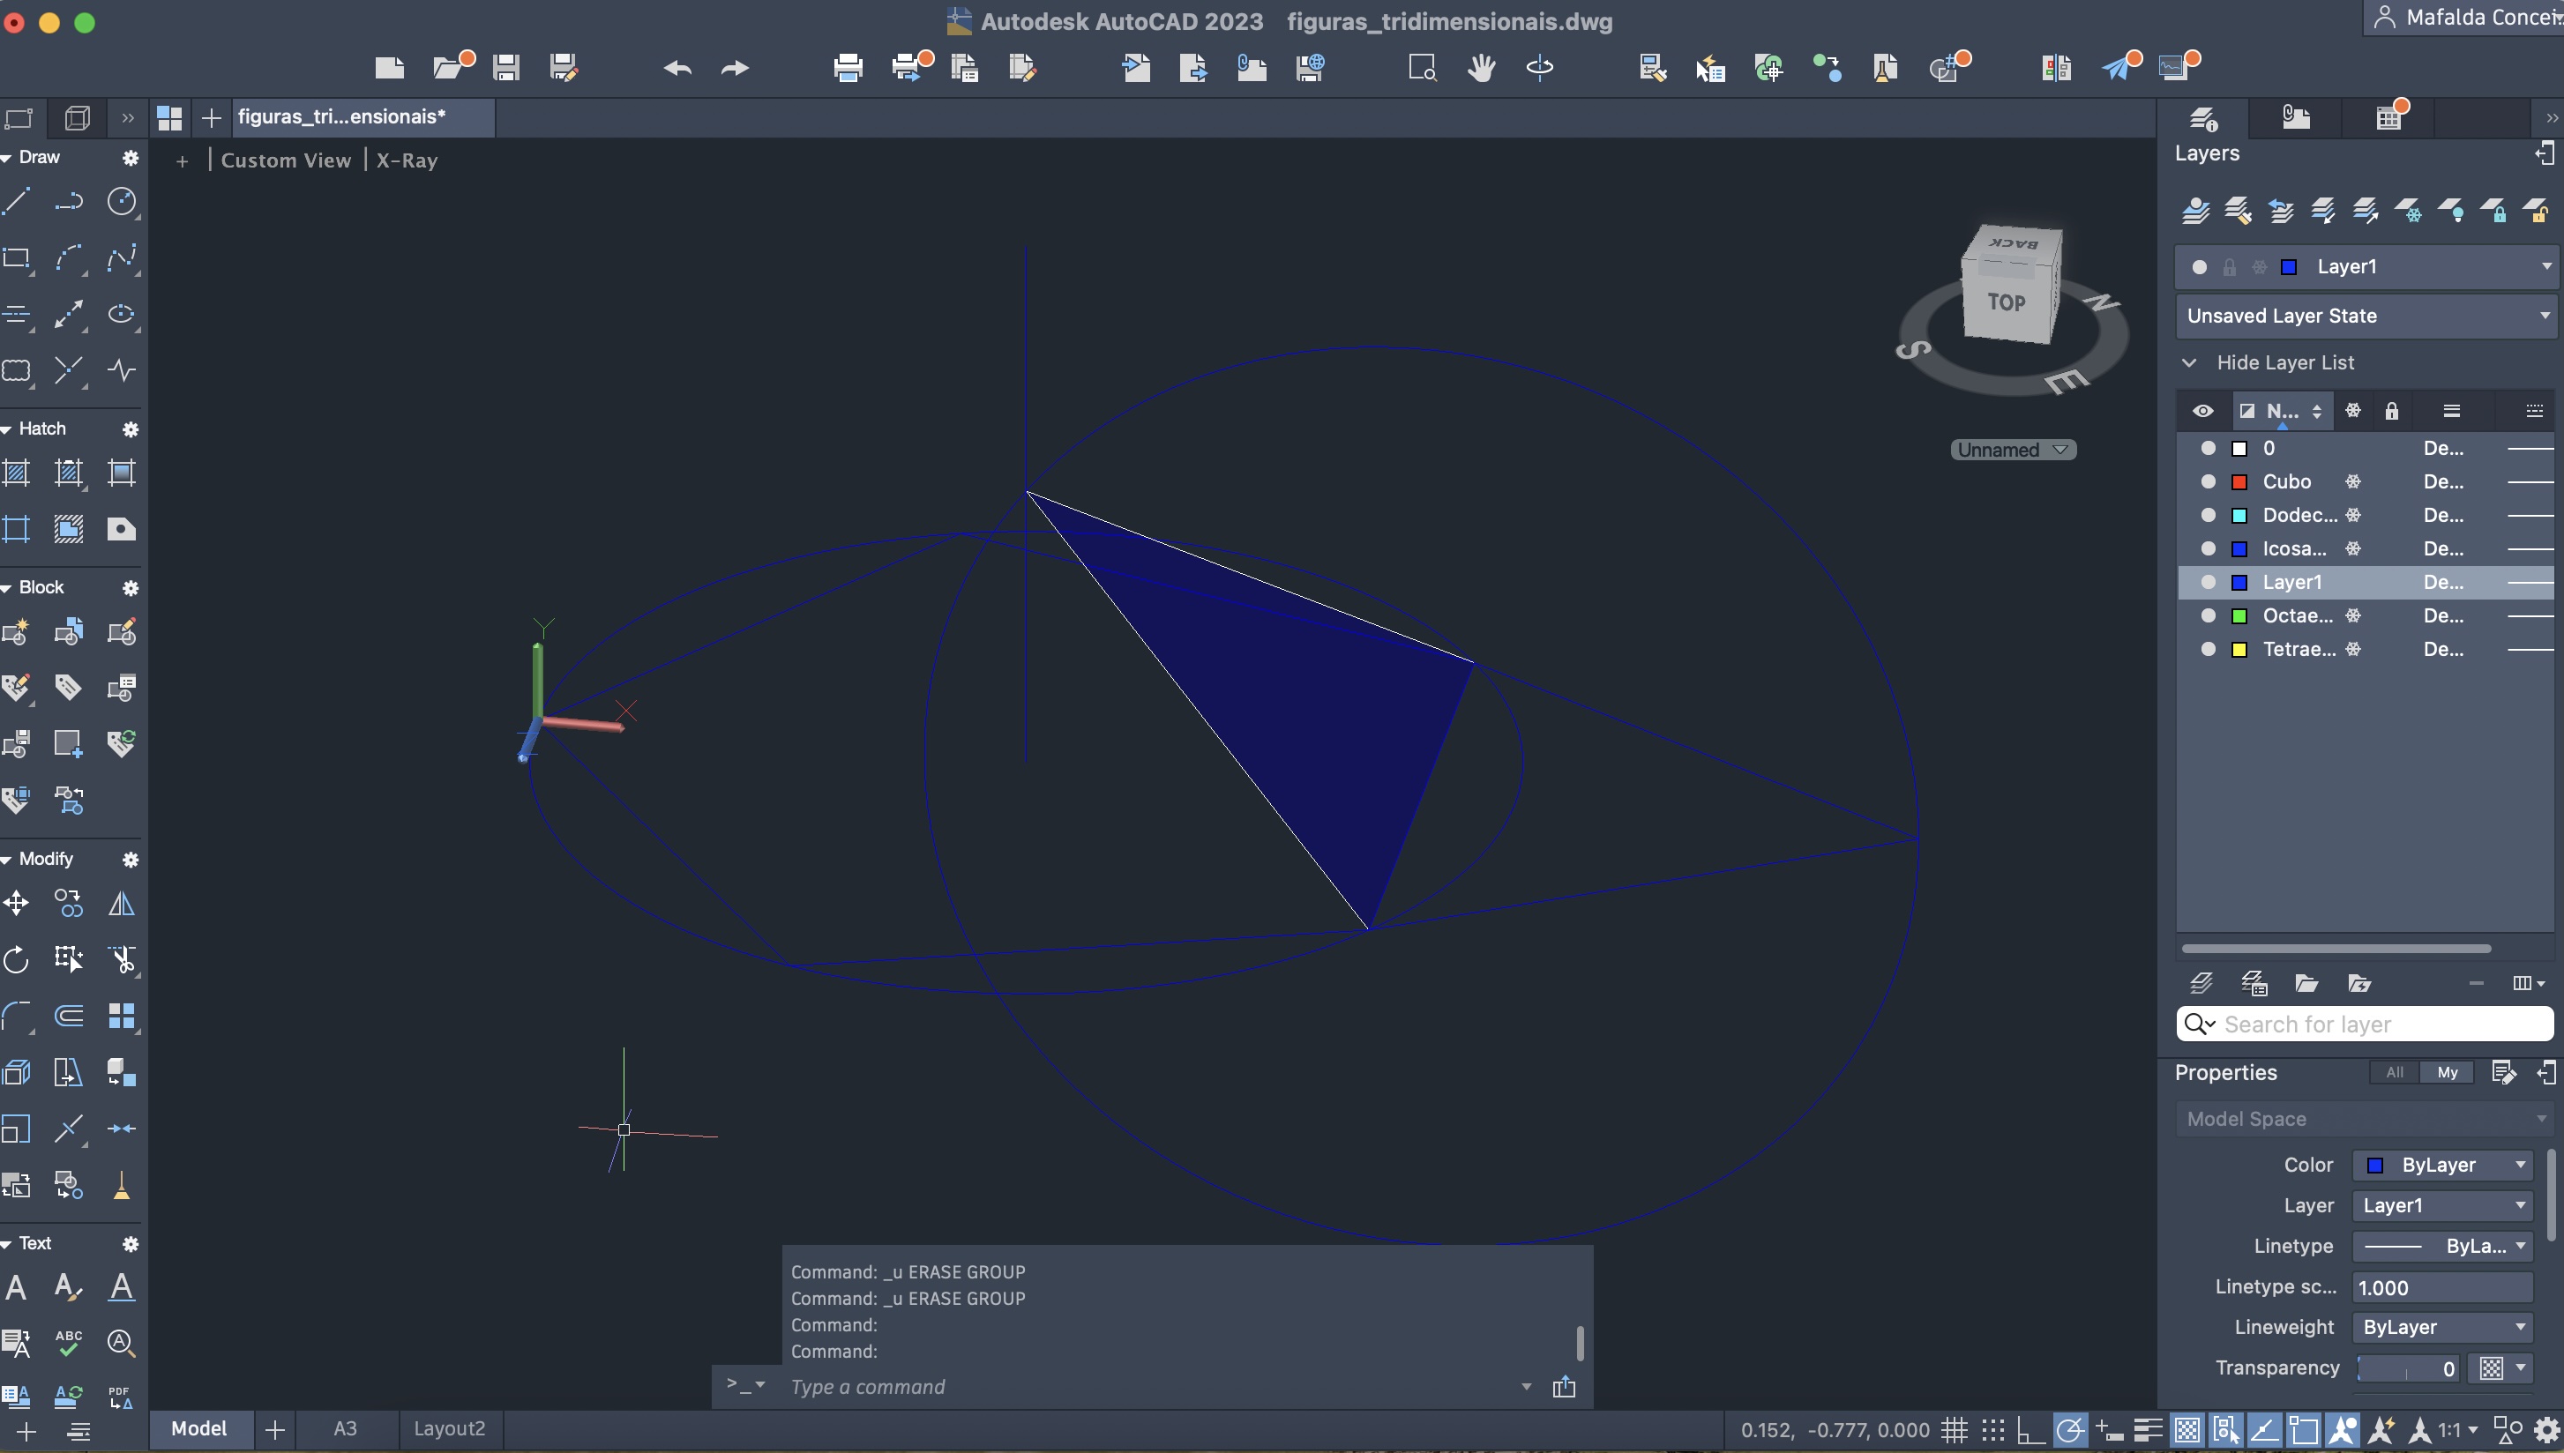Collapse the Hide Layer List expander

pyautogui.click(x=2190, y=362)
